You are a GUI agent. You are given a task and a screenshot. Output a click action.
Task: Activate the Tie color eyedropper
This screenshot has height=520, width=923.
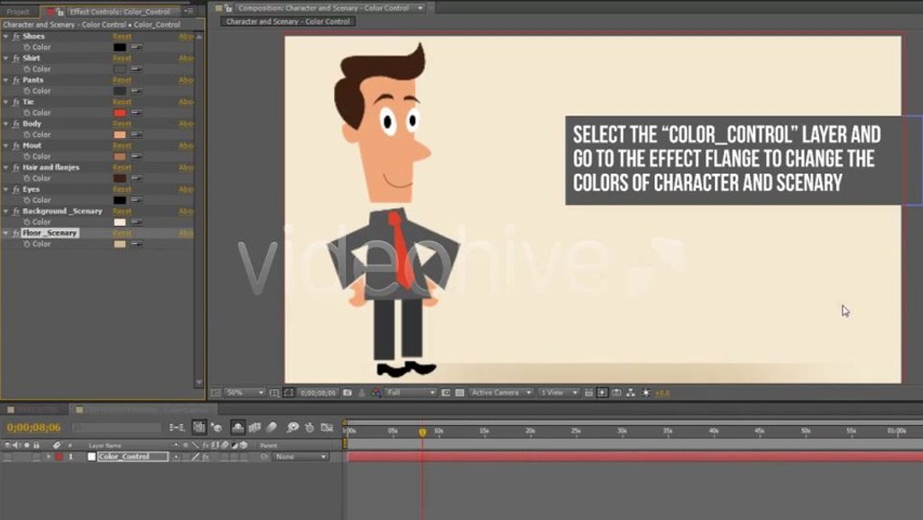coord(136,113)
